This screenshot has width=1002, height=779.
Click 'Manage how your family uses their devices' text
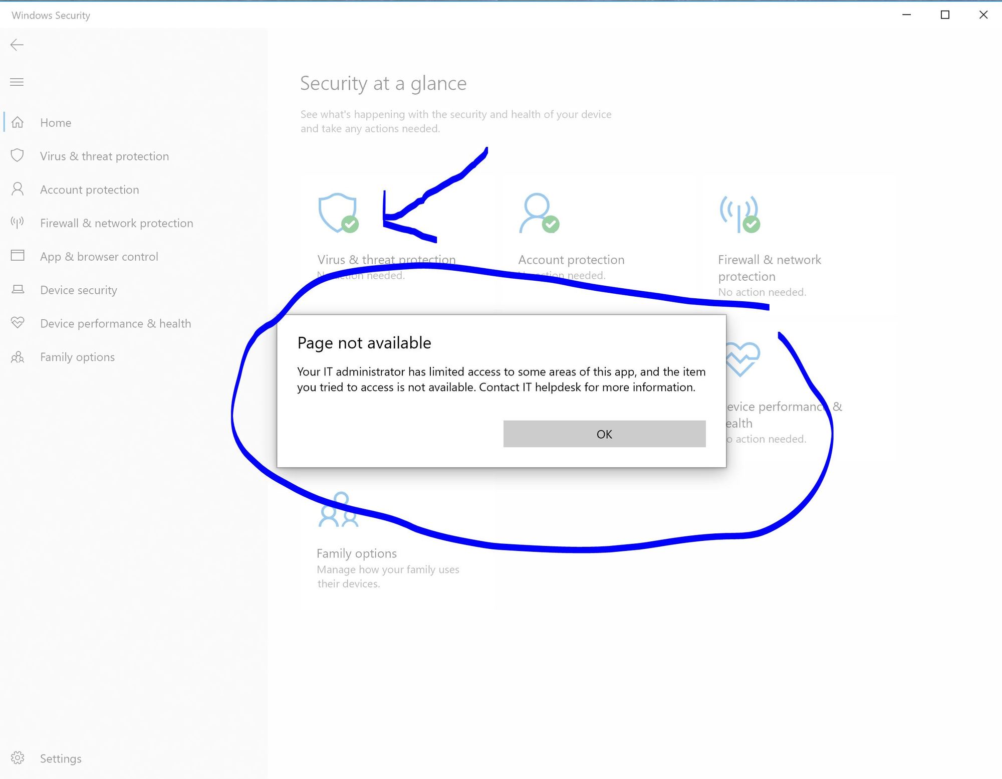coord(388,576)
